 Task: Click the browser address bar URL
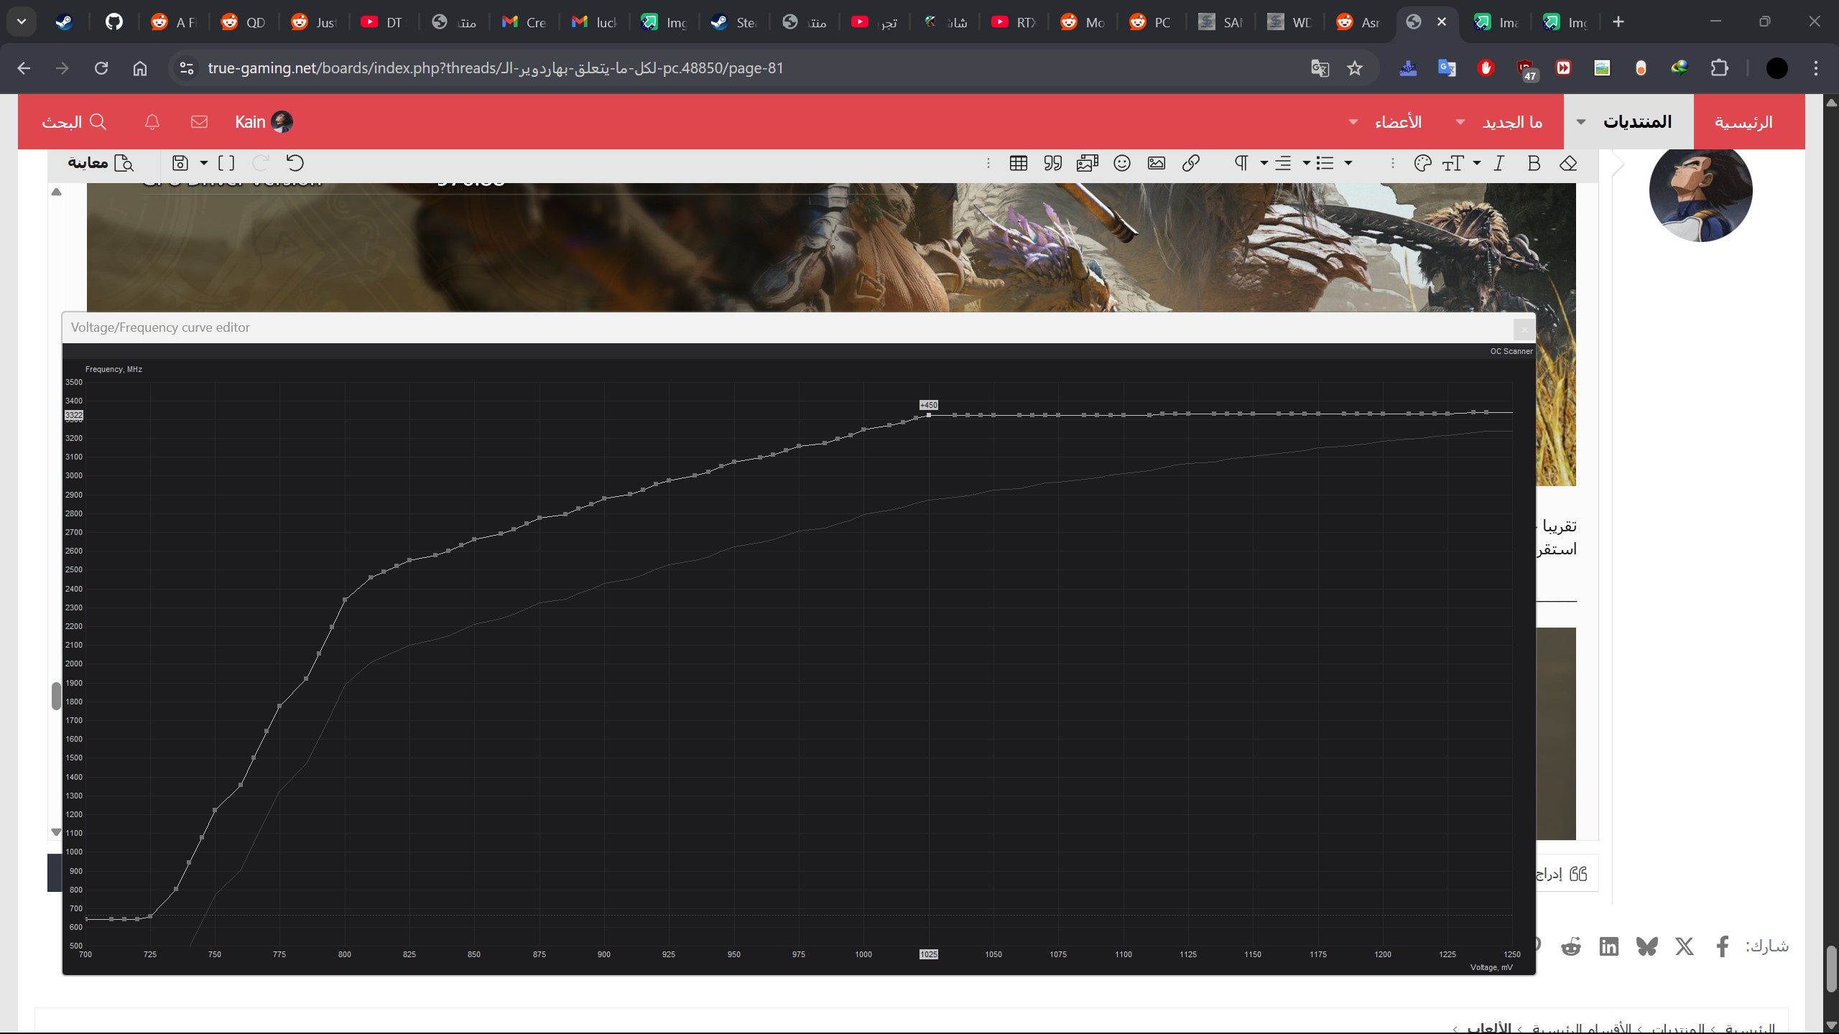pos(495,68)
